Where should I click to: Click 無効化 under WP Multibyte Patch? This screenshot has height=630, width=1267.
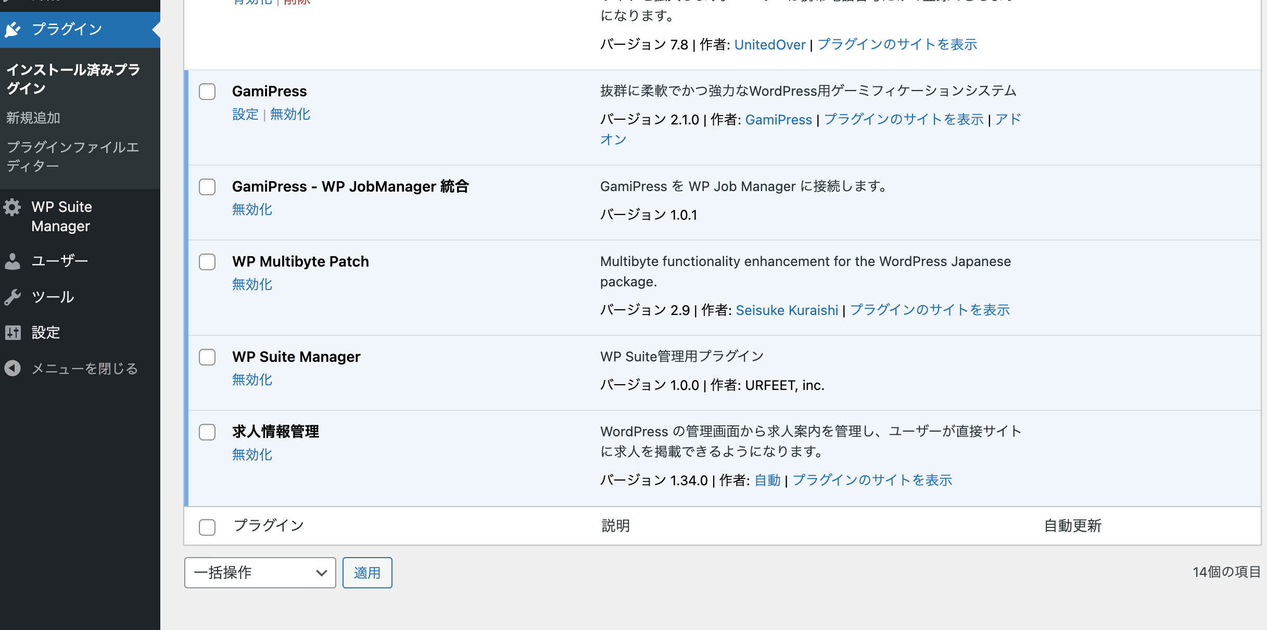pyautogui.click(x=252, y=285)
